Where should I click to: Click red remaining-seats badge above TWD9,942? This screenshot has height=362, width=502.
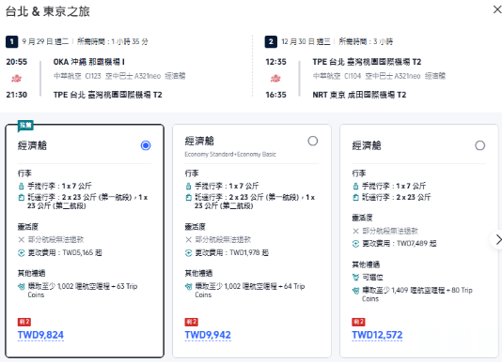191,322
